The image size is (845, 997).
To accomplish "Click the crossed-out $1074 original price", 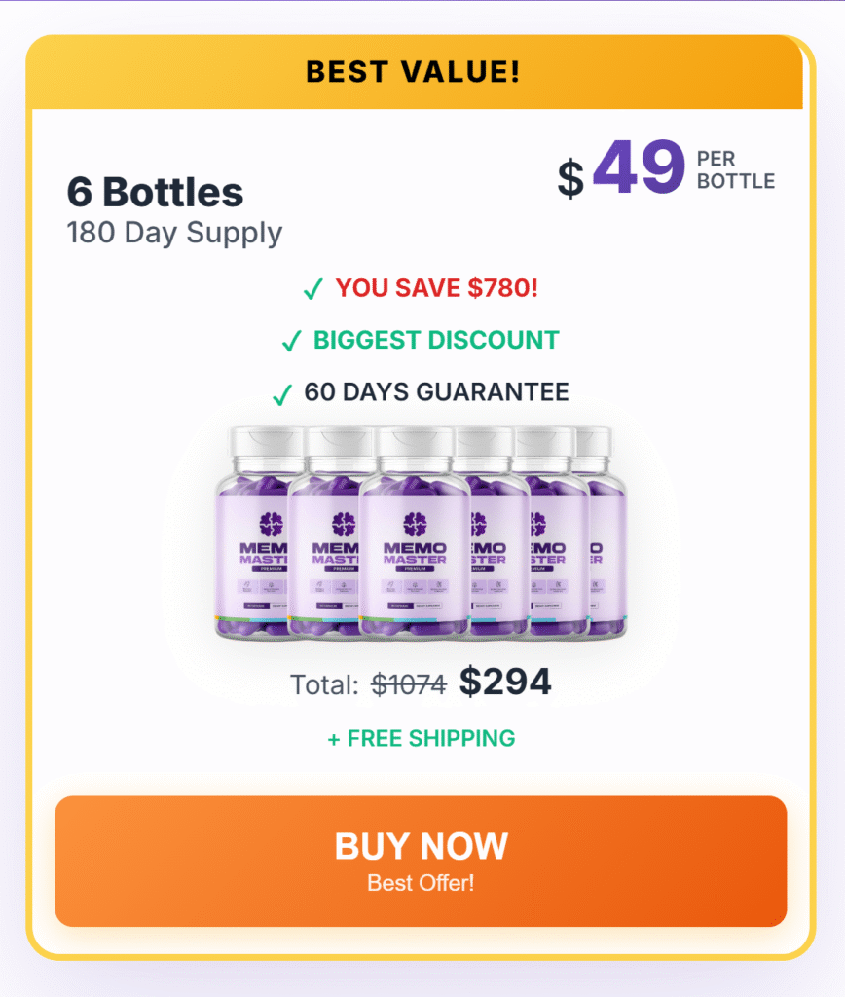I will click(410, 685).
